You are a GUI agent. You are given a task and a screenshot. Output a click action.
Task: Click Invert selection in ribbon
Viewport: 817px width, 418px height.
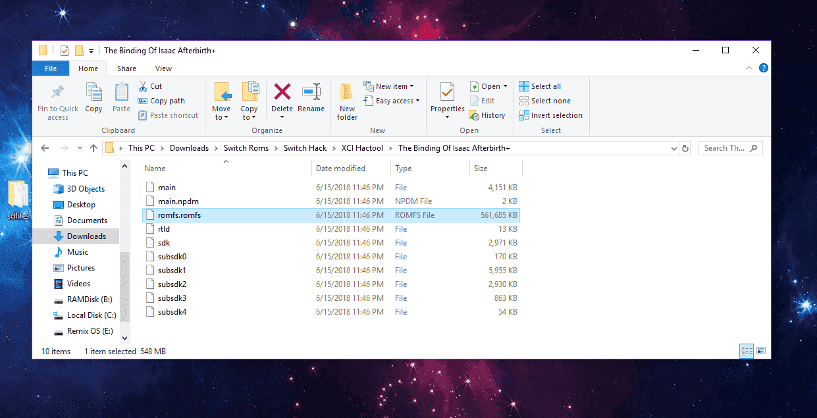point(550,115)
